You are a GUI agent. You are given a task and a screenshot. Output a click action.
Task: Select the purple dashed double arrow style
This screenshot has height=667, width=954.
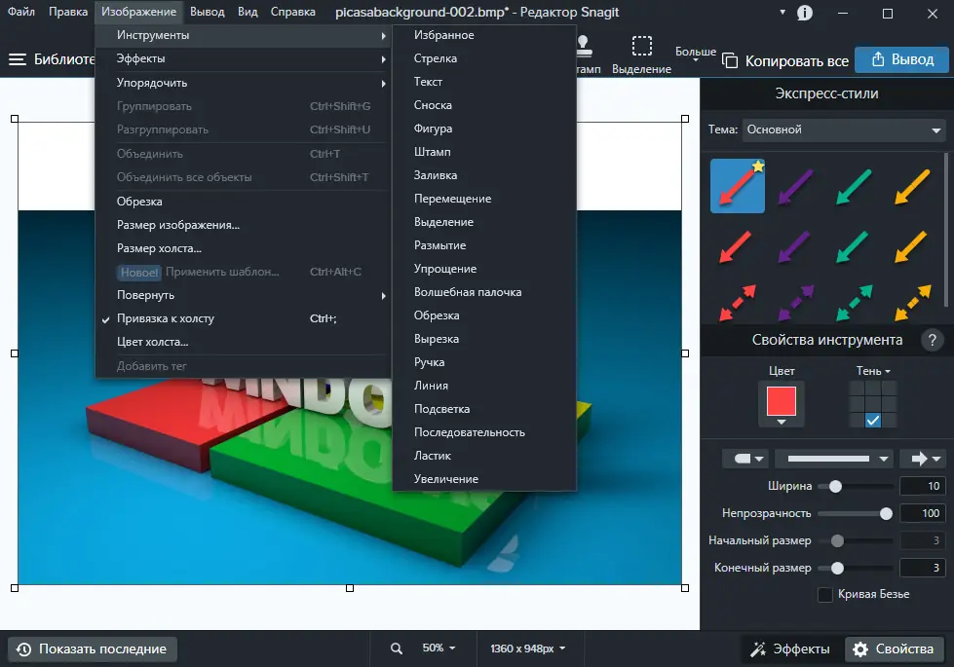(795, 302)
